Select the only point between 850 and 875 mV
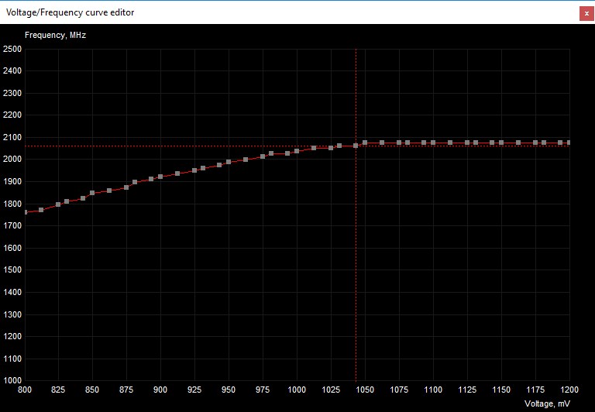 point(109,191)
